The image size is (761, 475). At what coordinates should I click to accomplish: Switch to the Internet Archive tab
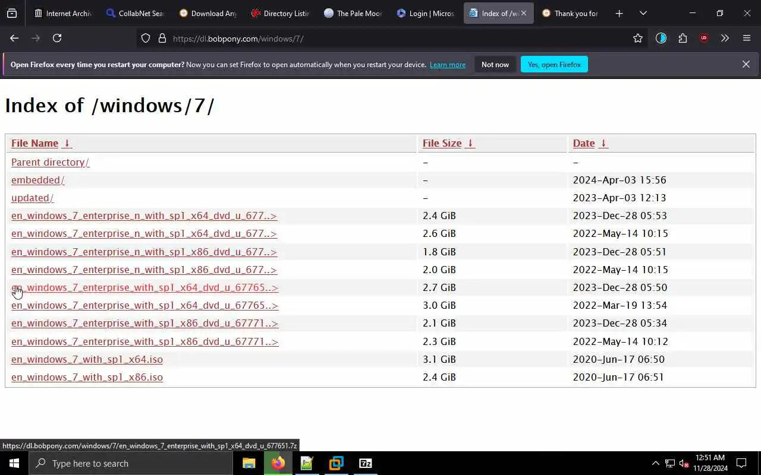pyautogui.click(x=62, y=13)
